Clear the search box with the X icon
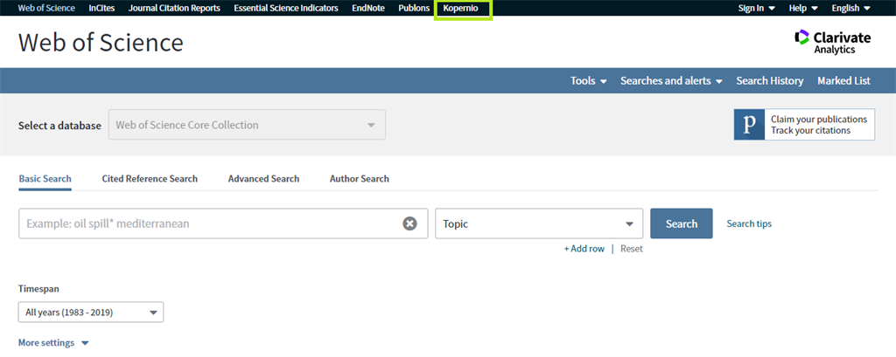Image resolution: width=896 pixels, height=357 pixels. [x=409, y=223]
